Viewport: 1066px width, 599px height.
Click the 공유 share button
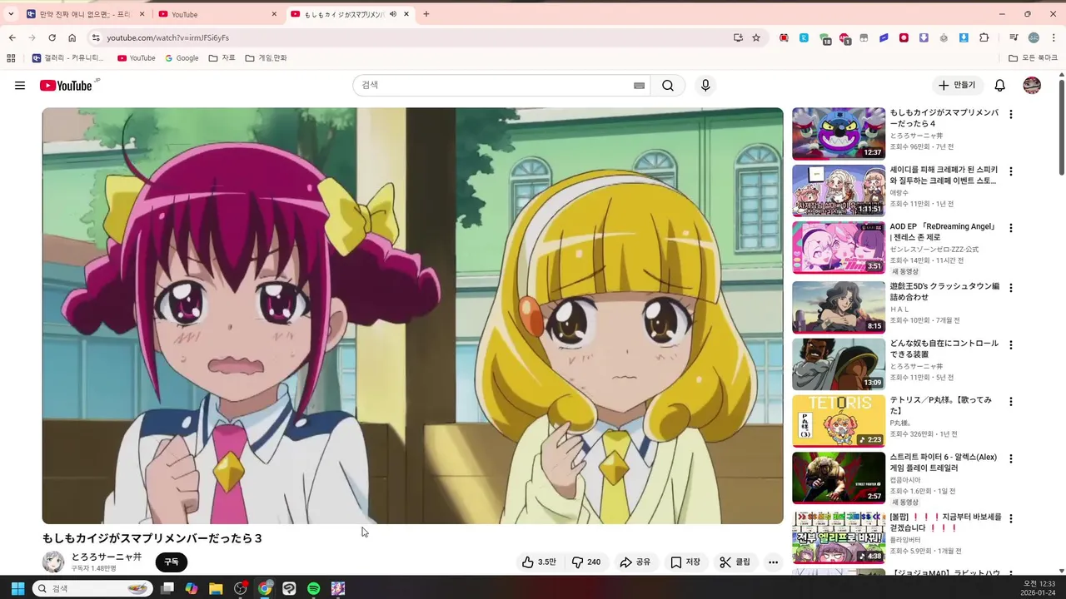pos(635,562)
